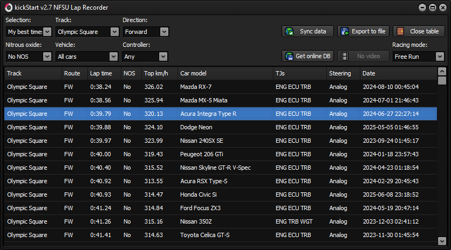This screenshot has height=250, width=451.
Task: Minimize the kickStart window
Action: point(422,8)
